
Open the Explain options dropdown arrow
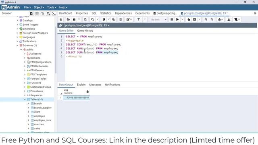(x=200, y=19)
